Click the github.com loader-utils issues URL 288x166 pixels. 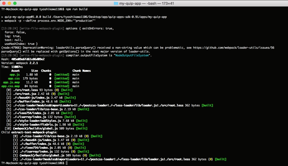[234, 48]
